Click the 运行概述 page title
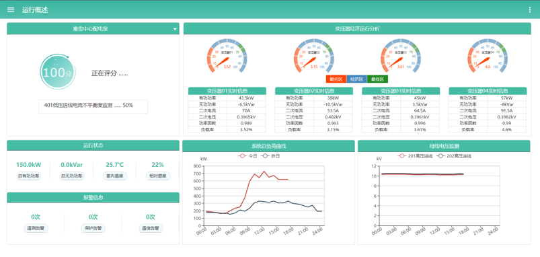Viewport: 540px width, 257px height. pyautogui.click(x=35, y=10)
